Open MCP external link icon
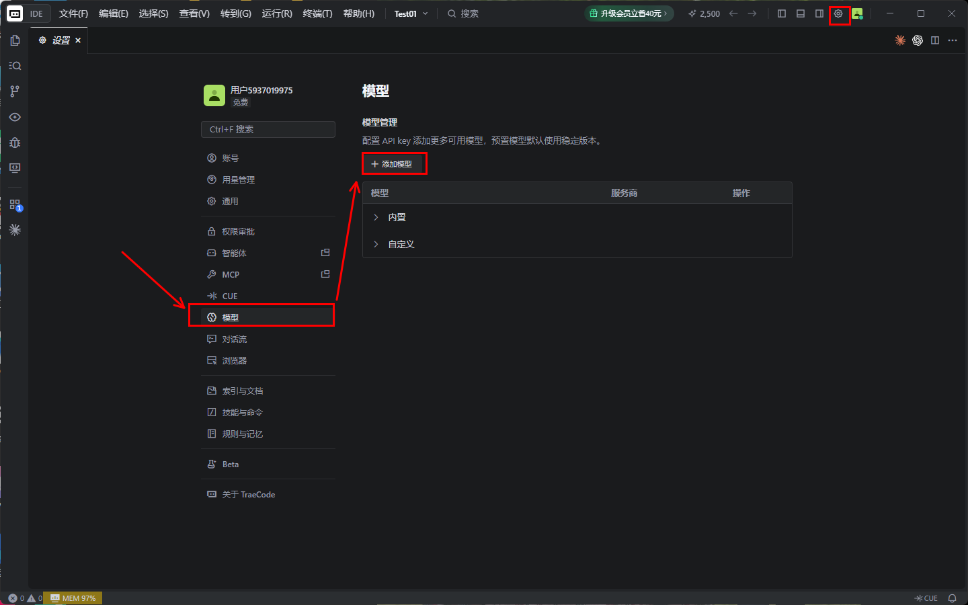This screenshot has height=605, width=968. pos(325,274)
